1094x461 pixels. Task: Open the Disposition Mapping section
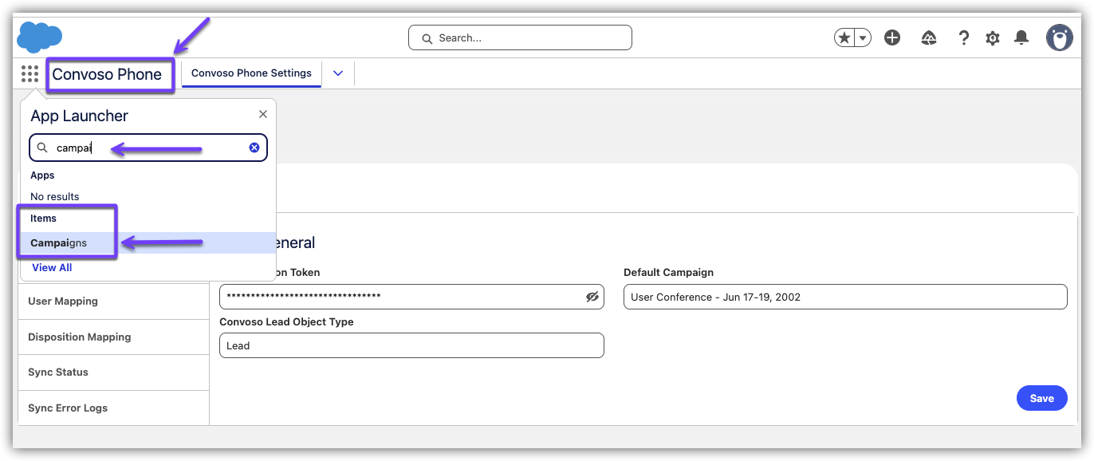coord(80,337)
